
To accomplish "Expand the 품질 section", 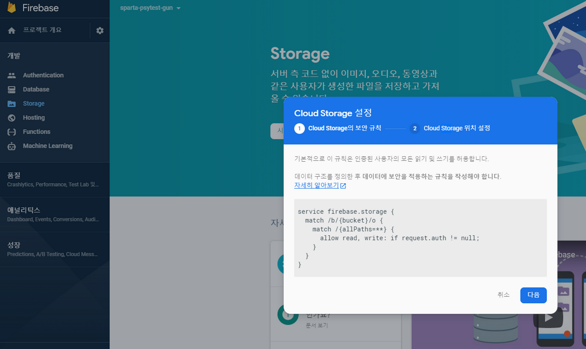I will (x=54, y=180).
